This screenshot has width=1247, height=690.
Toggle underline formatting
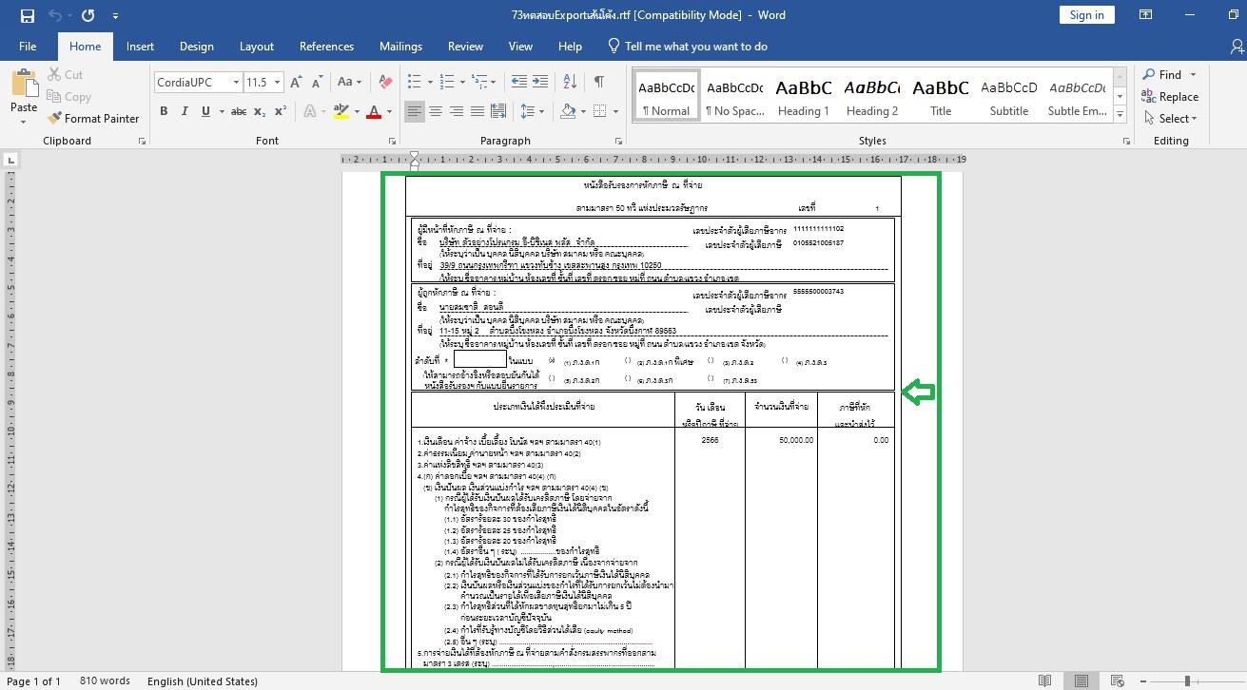[x=205, y=111]
